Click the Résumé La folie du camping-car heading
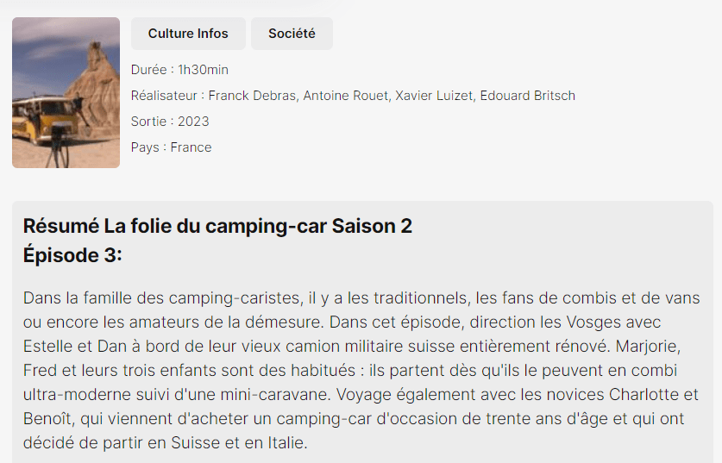The height and width of the screenshot is (463, 722). 217,226
